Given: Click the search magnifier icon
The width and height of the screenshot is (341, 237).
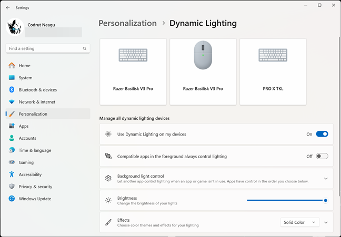Looking at the screenshot, I should (x=85, y=48).
